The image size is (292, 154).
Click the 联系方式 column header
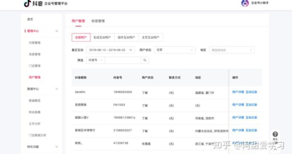pos(175,77)
